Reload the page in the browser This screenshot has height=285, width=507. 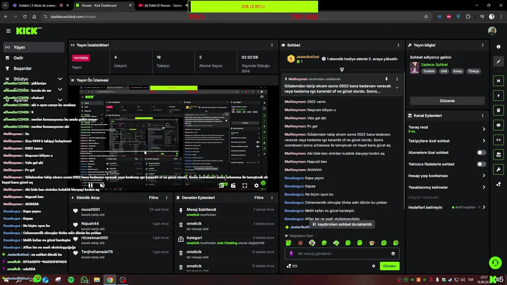[x=25, y=17]
